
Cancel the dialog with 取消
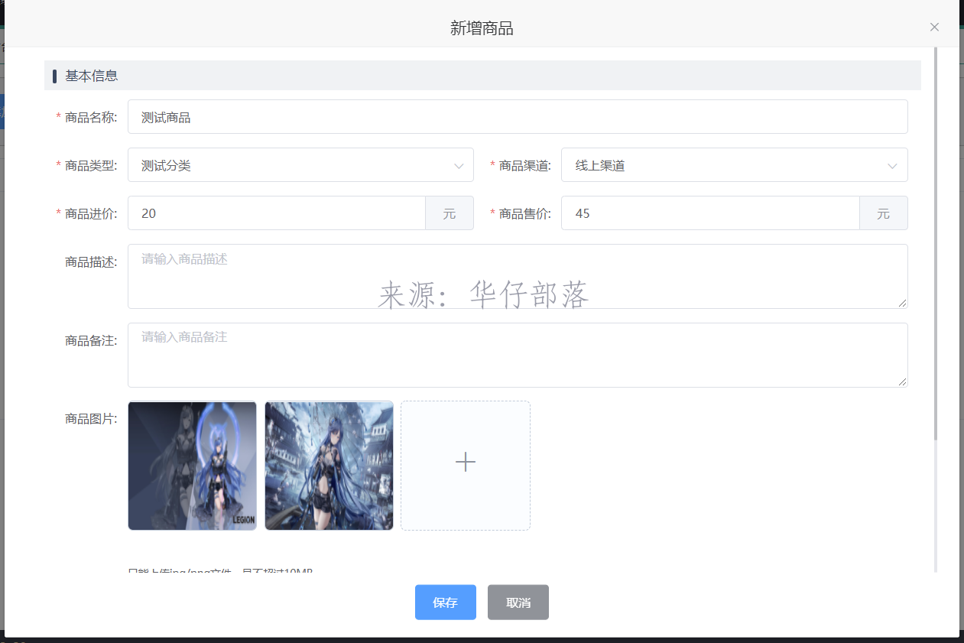point(518,602)
